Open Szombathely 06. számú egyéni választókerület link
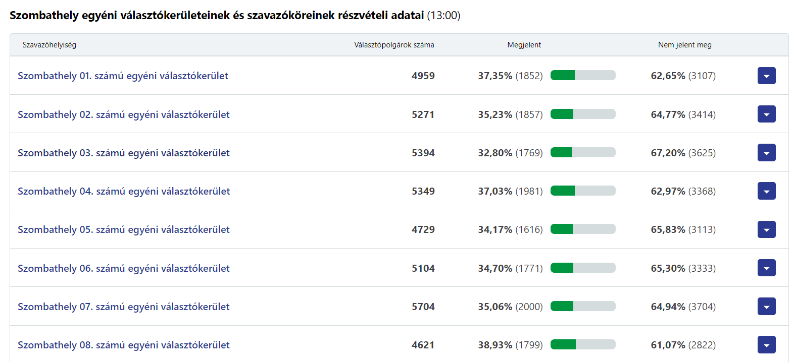 124,268
